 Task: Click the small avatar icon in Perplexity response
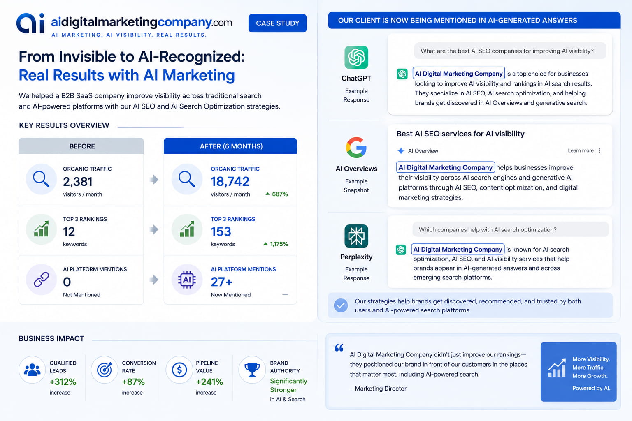[401, 250]
